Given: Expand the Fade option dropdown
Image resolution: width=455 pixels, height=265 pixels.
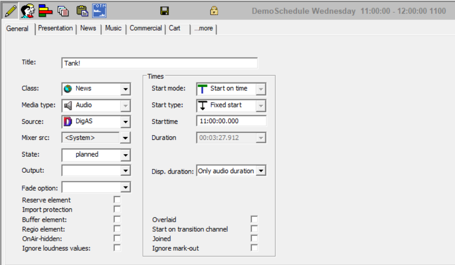Looking at the screenshot, I should [125, 187].
